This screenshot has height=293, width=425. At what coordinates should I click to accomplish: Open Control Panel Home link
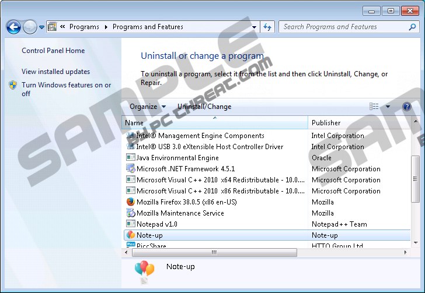pyautogui.click(x=53, y=51)
